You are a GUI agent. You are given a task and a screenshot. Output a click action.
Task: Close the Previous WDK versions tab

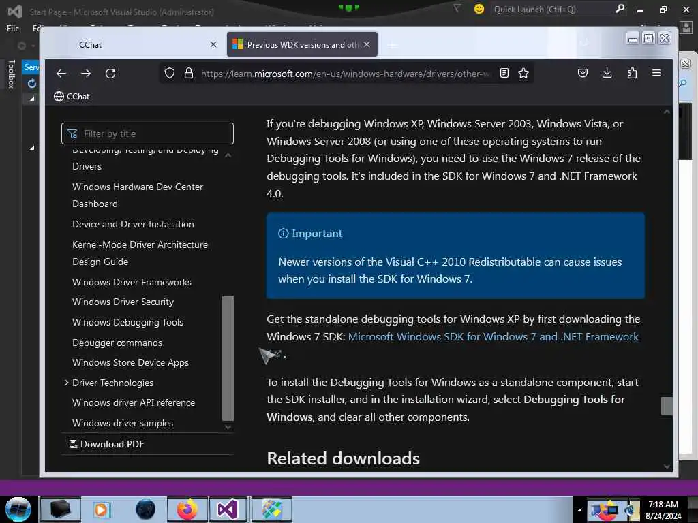click(367, 44)
